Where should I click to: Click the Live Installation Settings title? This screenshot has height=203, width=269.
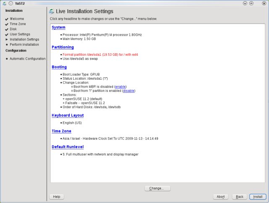point(84,11)
